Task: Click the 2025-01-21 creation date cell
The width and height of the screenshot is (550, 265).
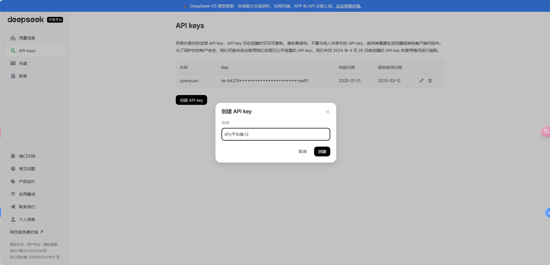Action: point(350,81)
